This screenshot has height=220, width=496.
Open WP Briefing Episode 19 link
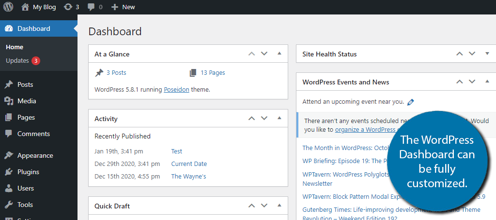click(x=345, y=161)
